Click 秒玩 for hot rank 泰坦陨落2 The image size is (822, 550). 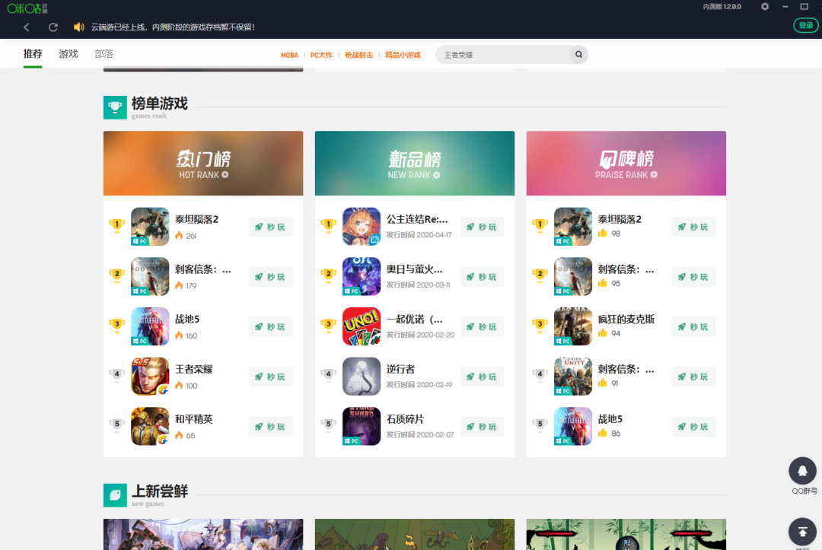270,227
